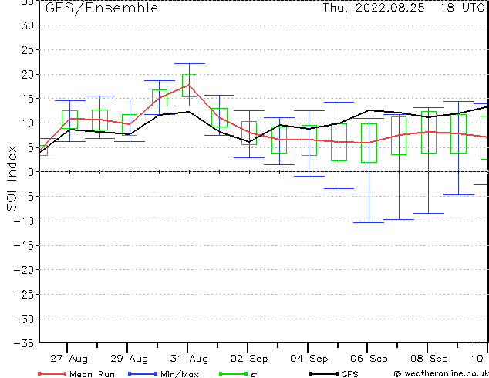Image resolution: width=489 pixels, height=378 pixels.
Task: Click the 27 Aug date label
Action: pyautogui.click(x=69, y=359)
